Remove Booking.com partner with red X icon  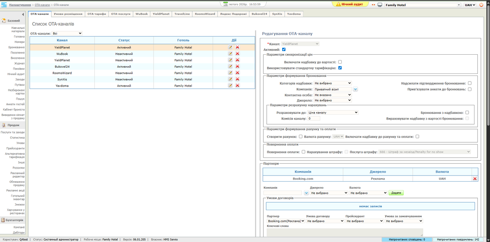pos(474,179)
